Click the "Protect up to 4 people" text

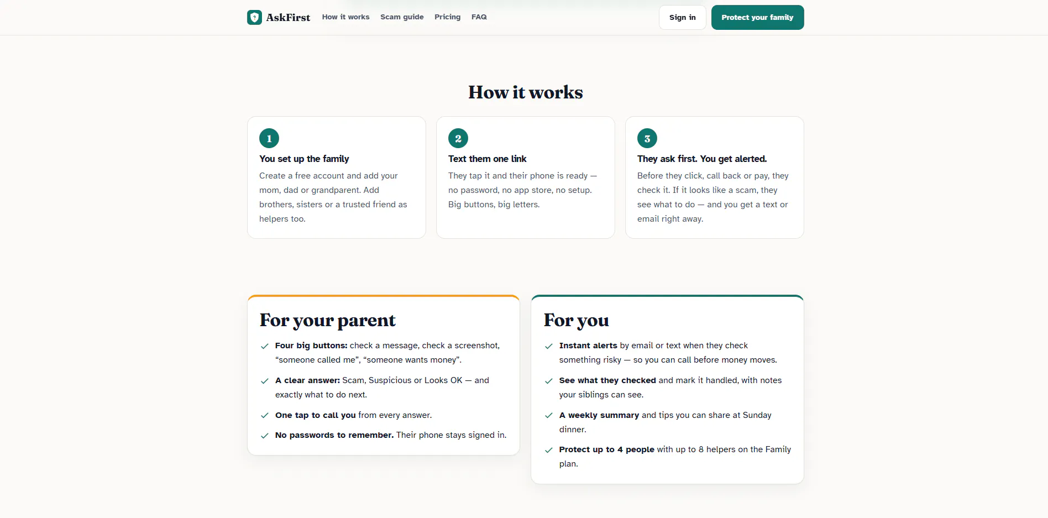tap(607, 449)
